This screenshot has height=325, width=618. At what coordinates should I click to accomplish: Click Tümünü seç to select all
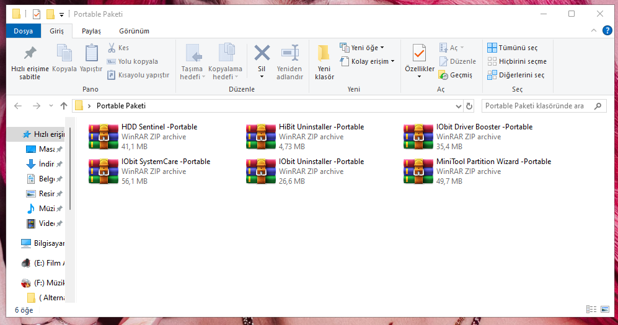[x=513, y=48]
